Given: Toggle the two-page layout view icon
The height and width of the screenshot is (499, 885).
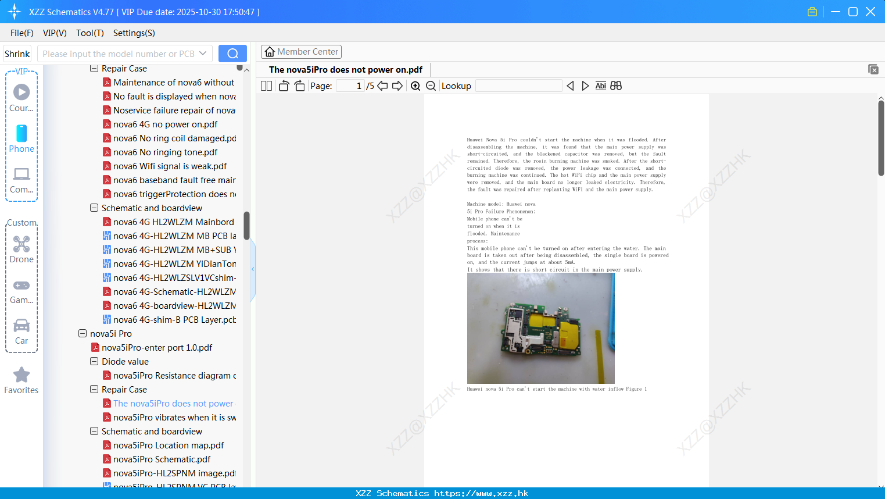Looking at the screenshot, I should [x=266, y=86].
